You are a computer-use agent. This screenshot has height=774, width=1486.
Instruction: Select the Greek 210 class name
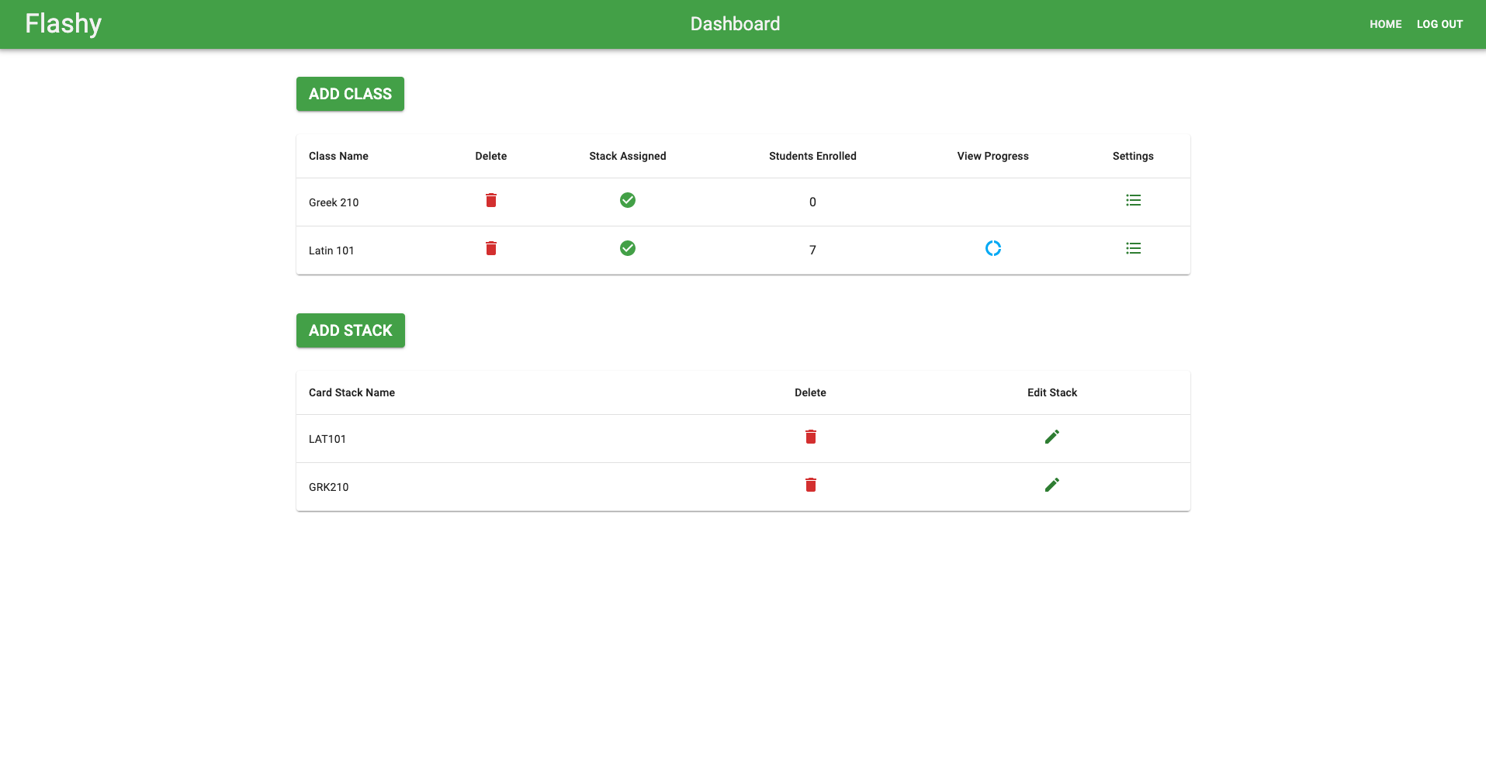(334, 202)
